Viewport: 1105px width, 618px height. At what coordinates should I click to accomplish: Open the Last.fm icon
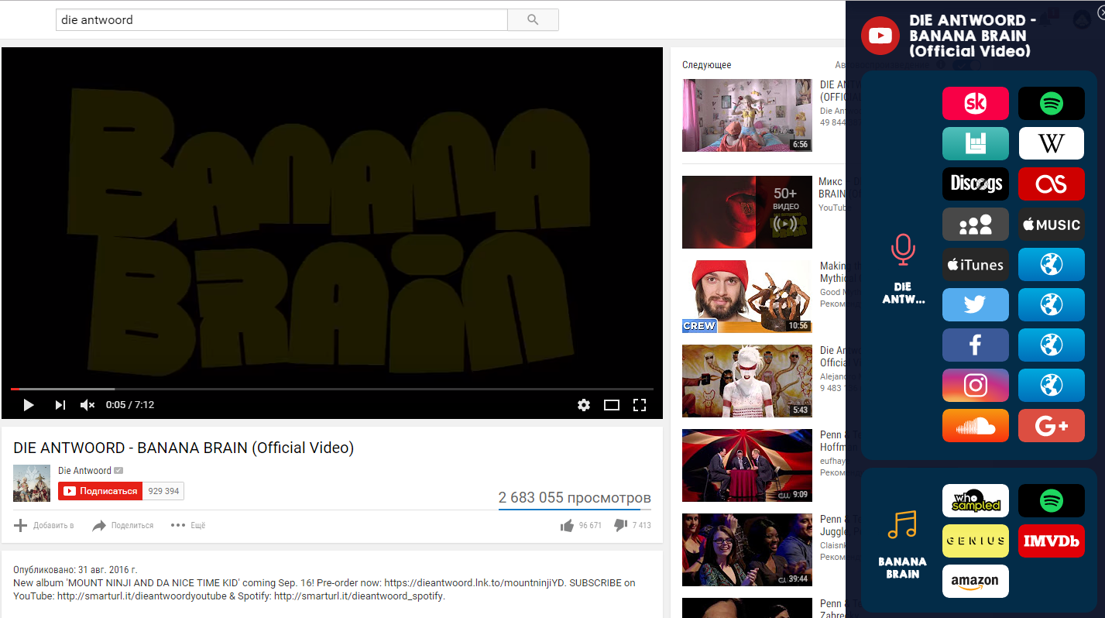(1052, 184)
